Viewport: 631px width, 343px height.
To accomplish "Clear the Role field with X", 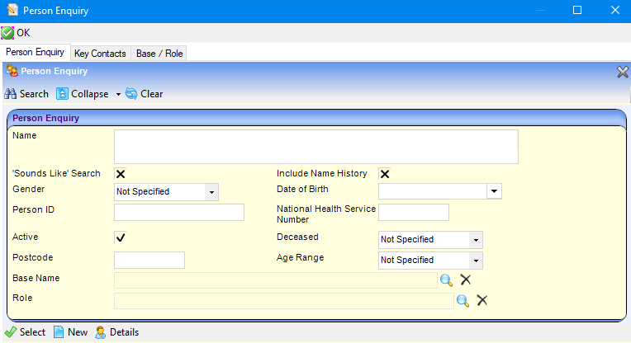I will (x=482, y=300).
